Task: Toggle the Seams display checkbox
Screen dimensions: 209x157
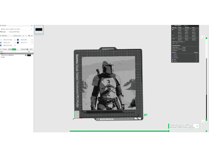Action: coord(196,61)
